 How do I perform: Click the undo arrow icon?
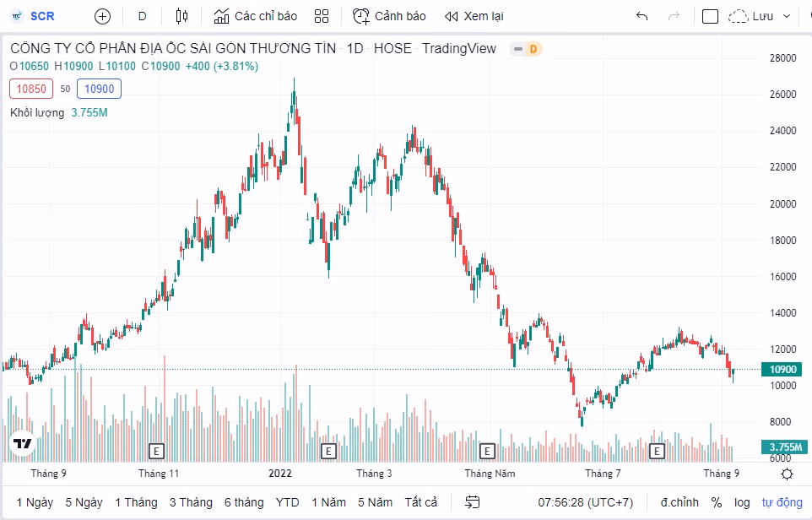tap(641, 16)
